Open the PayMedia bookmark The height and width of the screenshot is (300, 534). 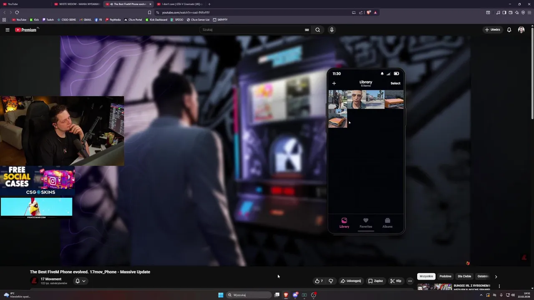point(113,20)
